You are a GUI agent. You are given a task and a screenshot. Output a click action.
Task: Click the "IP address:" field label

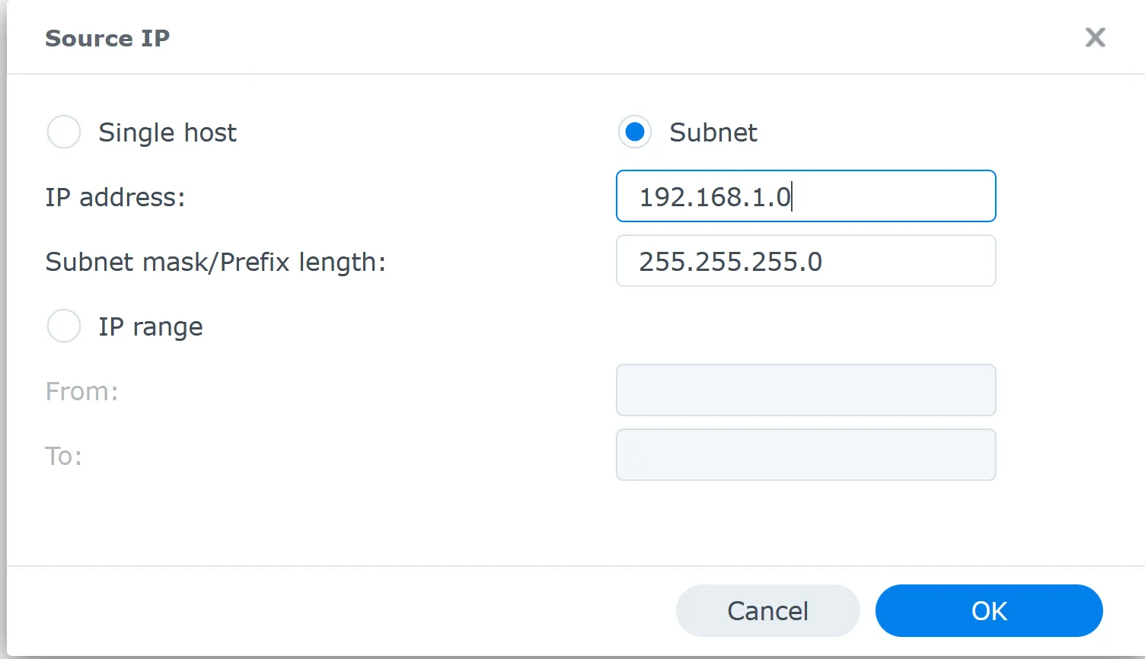click(x=115, y=198)
